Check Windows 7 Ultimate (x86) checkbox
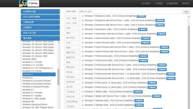This screenshot has width=193, height=109. 83,105
